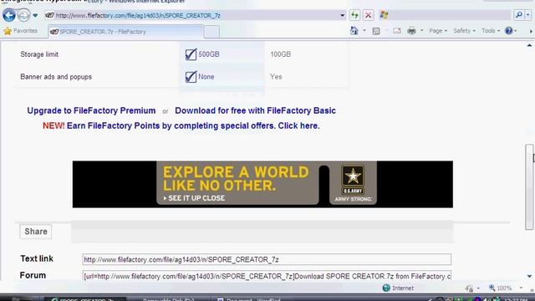Switch to Document - WordPad taskbar button

(x=253, y=299)
